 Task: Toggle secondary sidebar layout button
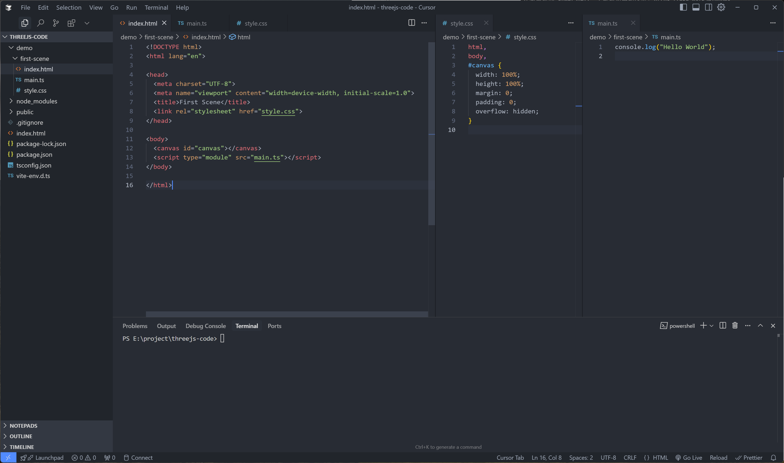click(708, 7)
